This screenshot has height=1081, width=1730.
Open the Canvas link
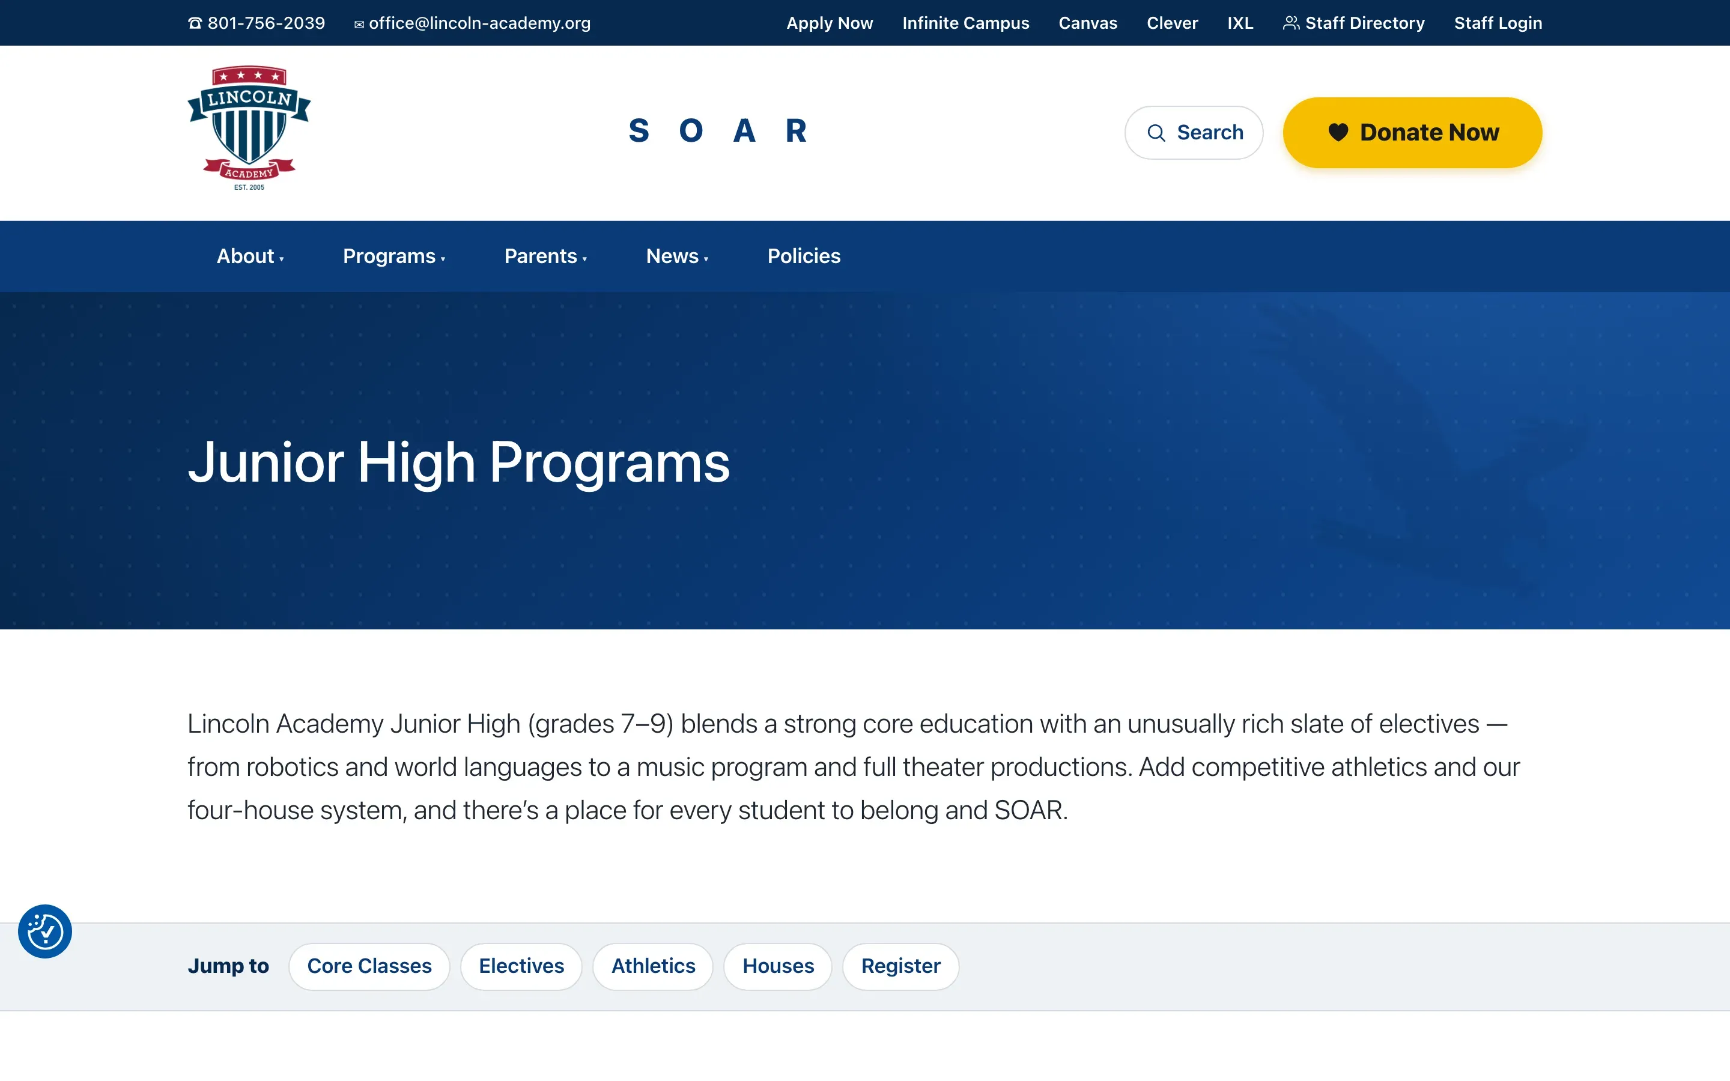pos(1087,23)
